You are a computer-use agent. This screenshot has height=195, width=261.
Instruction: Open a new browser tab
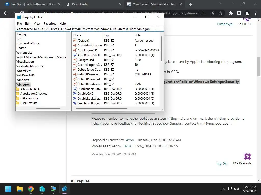click(191, 4)
